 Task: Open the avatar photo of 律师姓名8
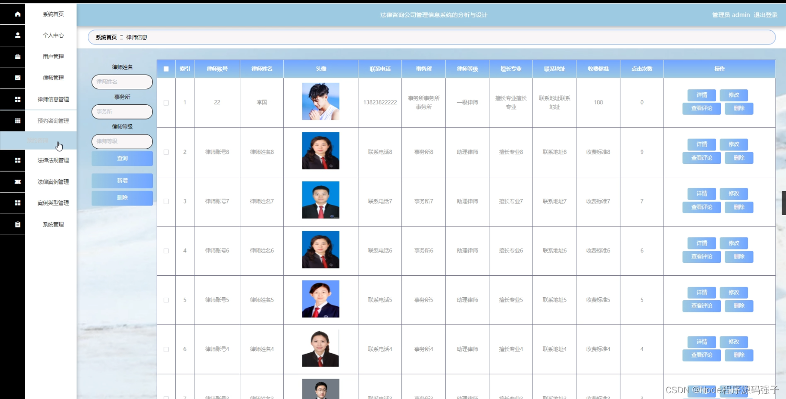(x=321, y=151)
